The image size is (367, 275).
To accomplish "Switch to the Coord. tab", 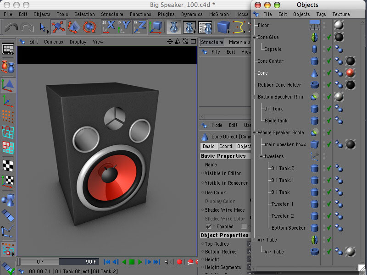I will point(226,146).
